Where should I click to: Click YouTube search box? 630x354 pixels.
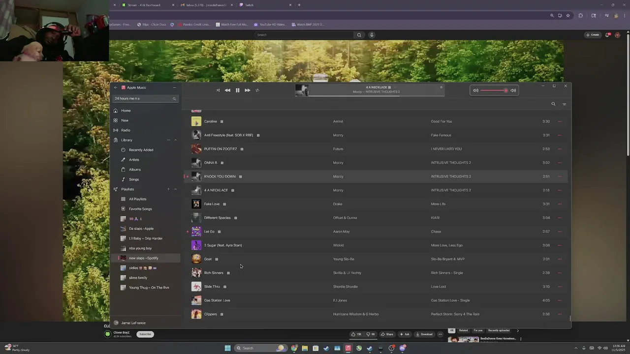[x=304, y=35]
